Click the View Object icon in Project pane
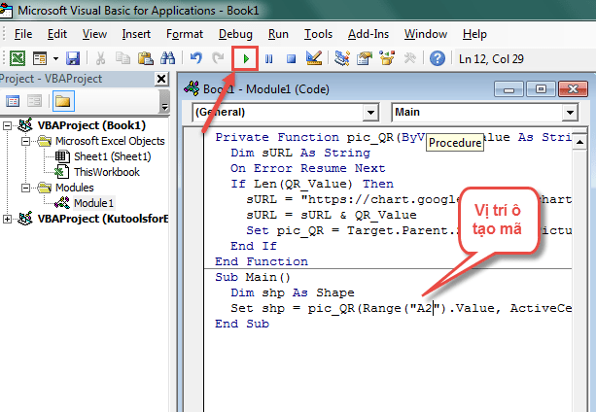This screenshot has height=412, width=596. coord(35,101)
